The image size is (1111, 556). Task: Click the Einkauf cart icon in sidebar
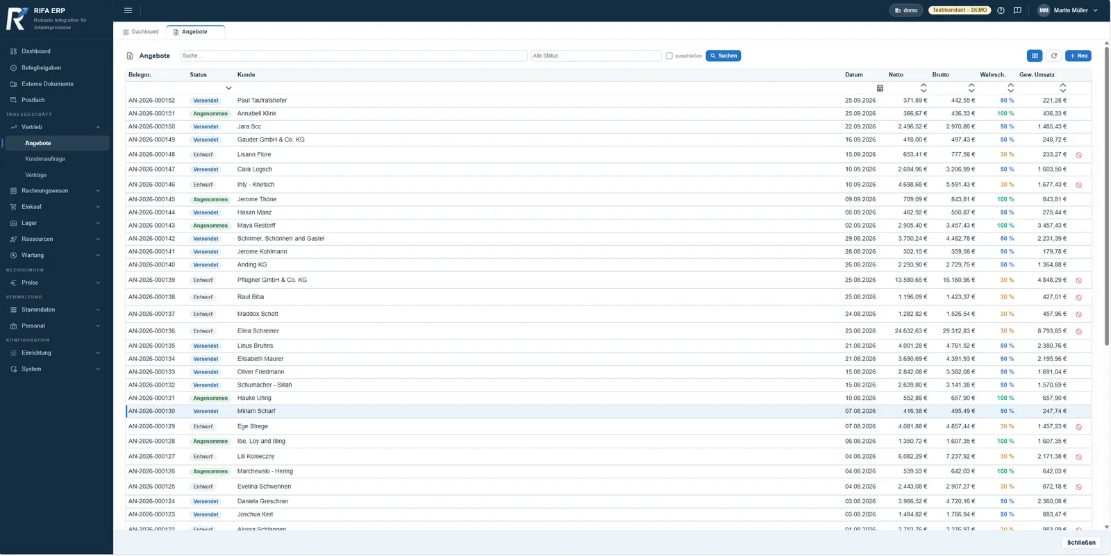pos(13,207)
